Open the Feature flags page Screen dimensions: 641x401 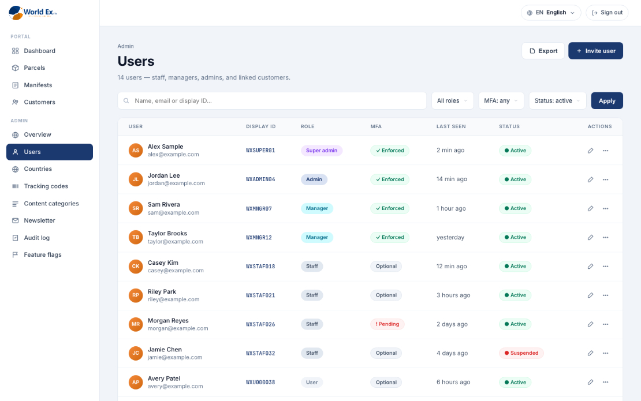point(50,255)
